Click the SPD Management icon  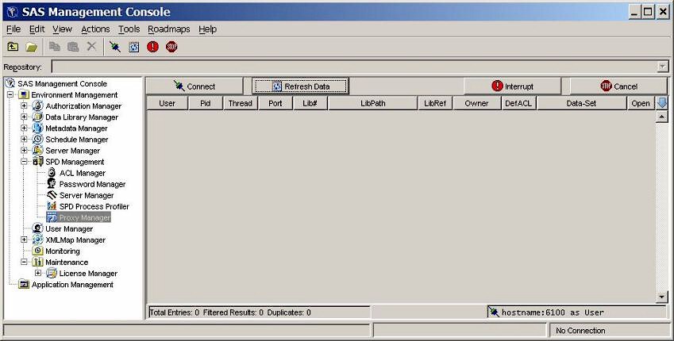[x=38, y=162]
